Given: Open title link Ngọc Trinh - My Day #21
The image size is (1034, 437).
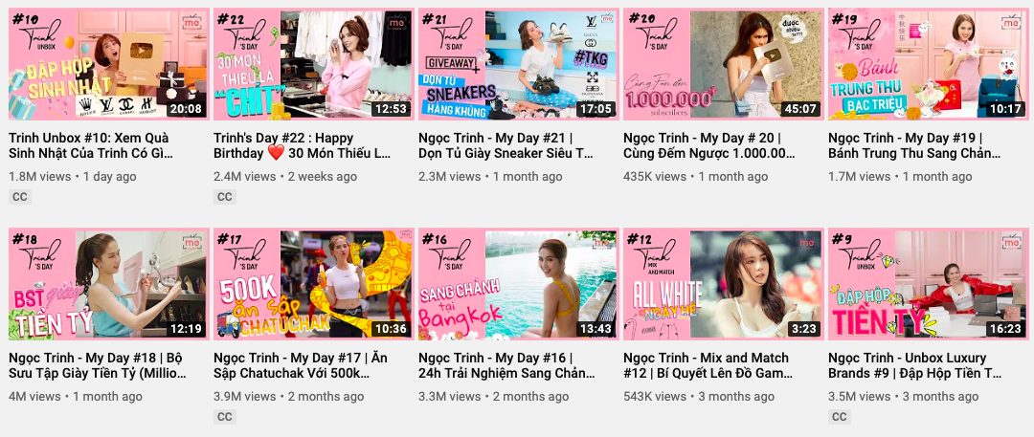Looking at the screenshot, I should [506, 145].
